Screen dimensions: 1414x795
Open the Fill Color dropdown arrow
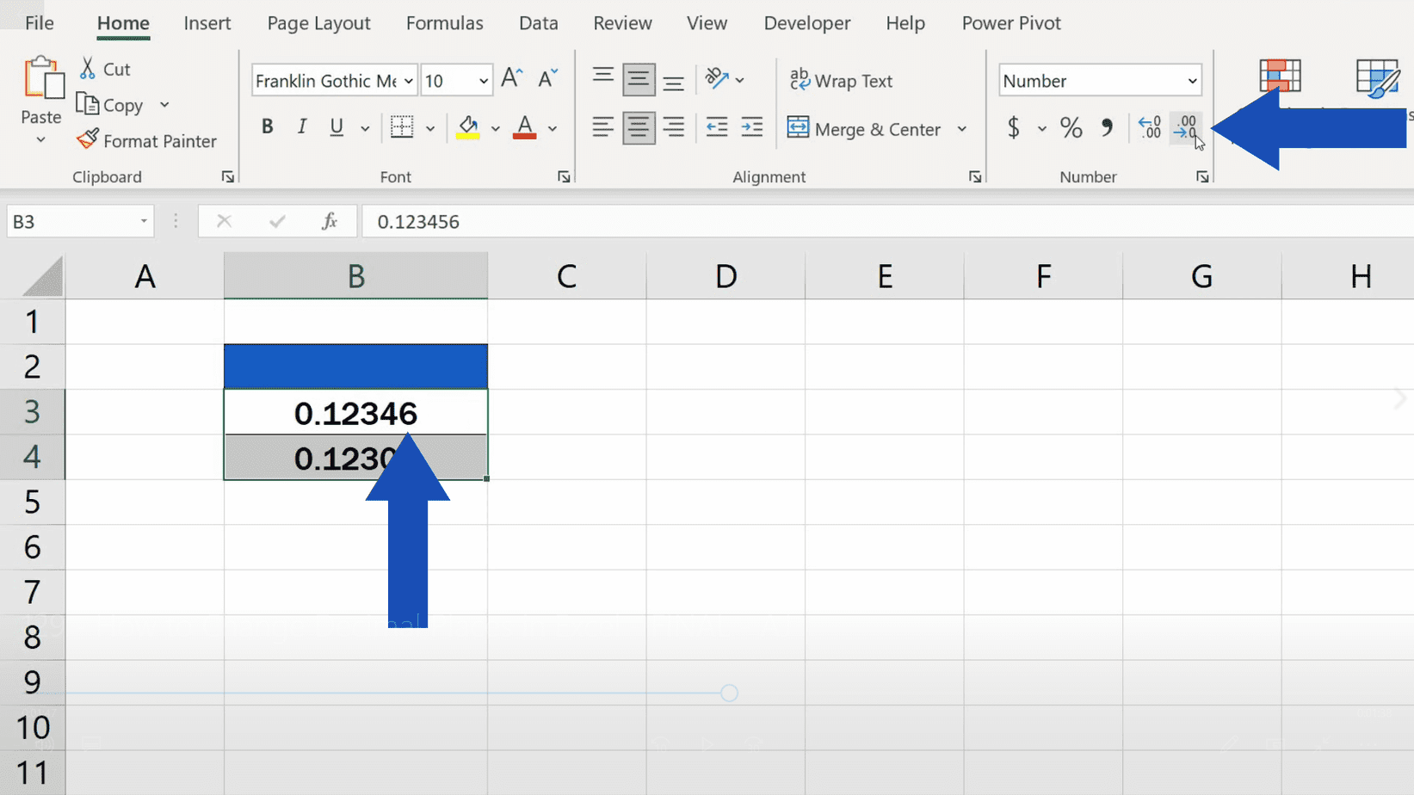click(x=496, y=128)
